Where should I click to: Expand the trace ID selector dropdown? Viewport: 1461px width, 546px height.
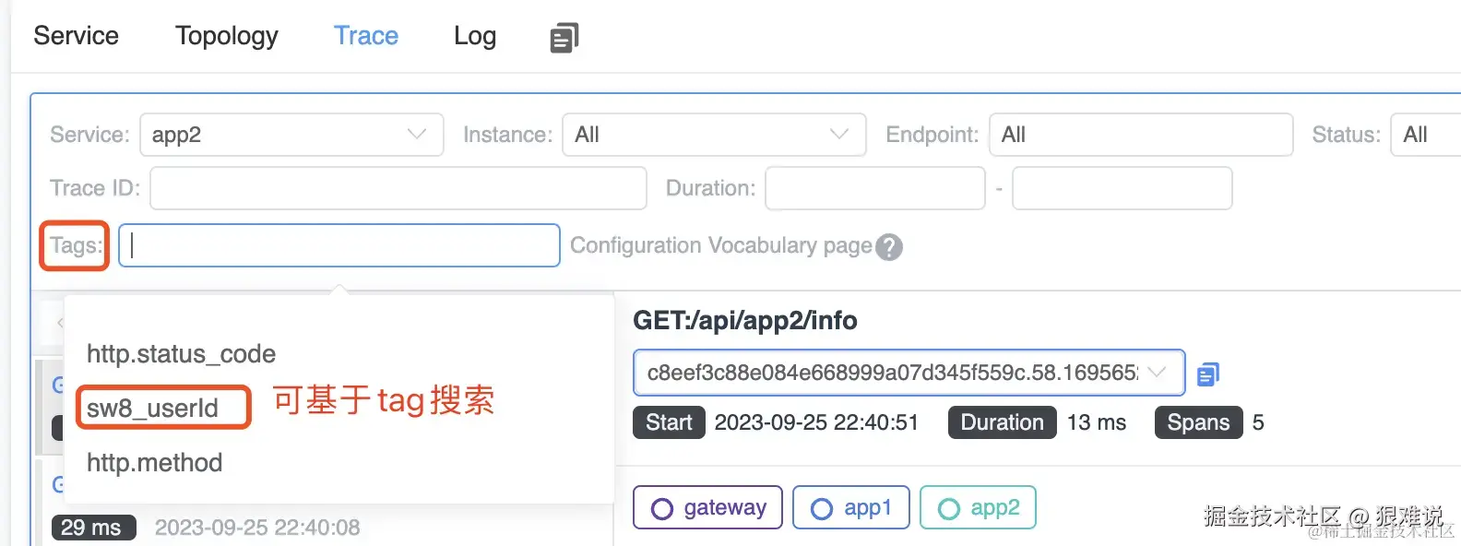coord(1156,373)
